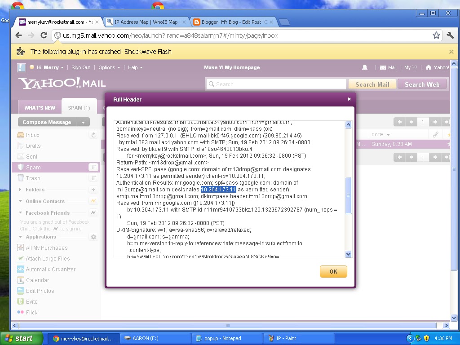Switch to the WHAT'S NEW tab
This screenshot has width=460, height=345.
(40, 108)
